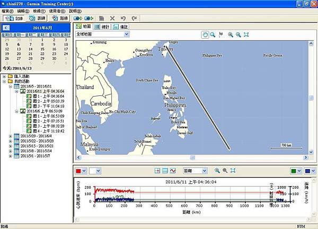Click the map horizontal scrollbar left arrow
318x229 pixels.
78,157
